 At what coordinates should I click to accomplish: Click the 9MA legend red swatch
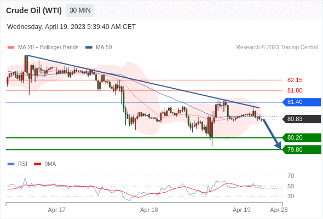(x=37, y=164)
